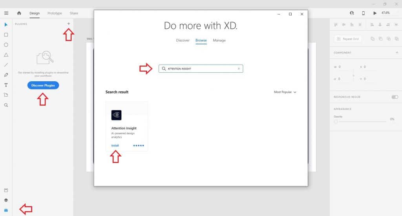Install the Attention Insight plugin
The height and width of the screenshot is (216, 402).
point(115,145)
